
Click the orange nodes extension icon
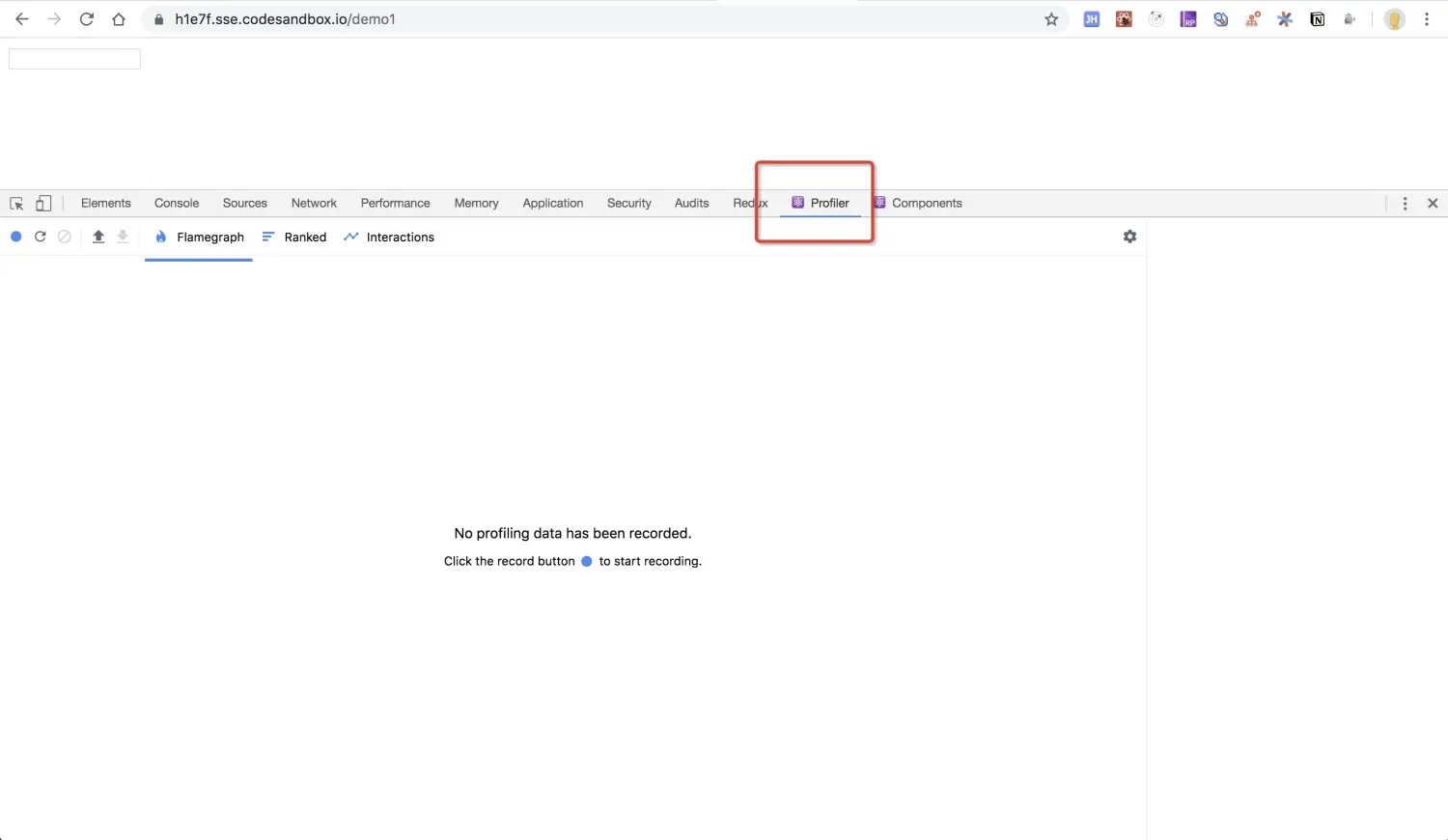pyautogui.click(x=1253, y=19)
